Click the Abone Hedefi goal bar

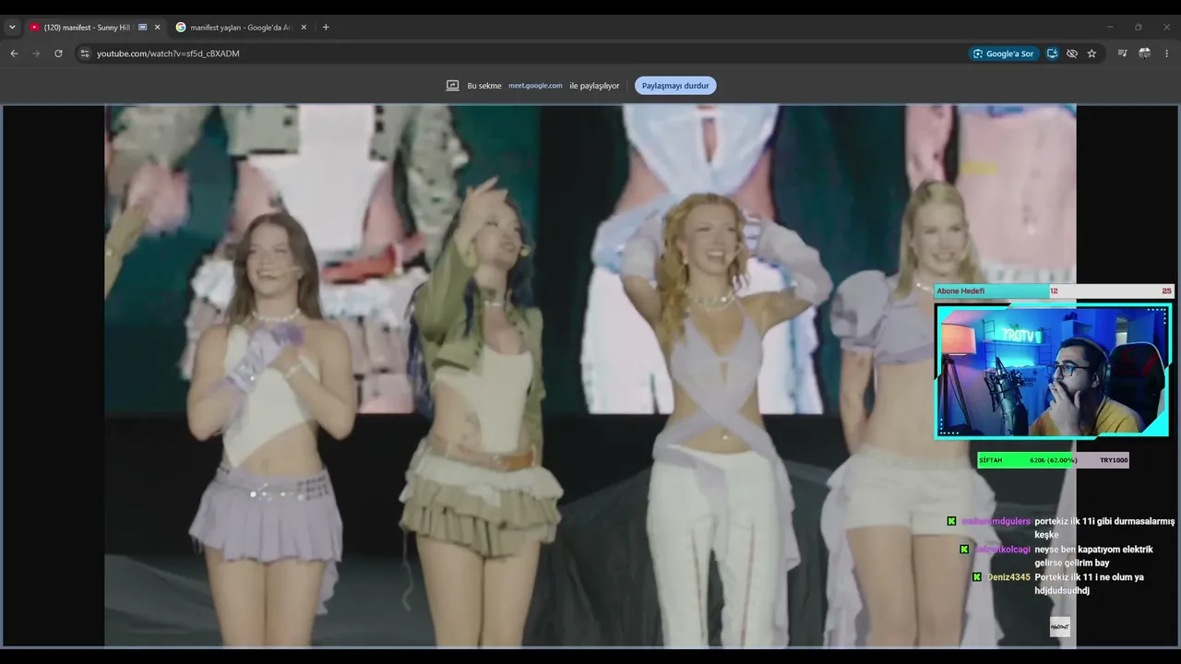[1053, 290]
